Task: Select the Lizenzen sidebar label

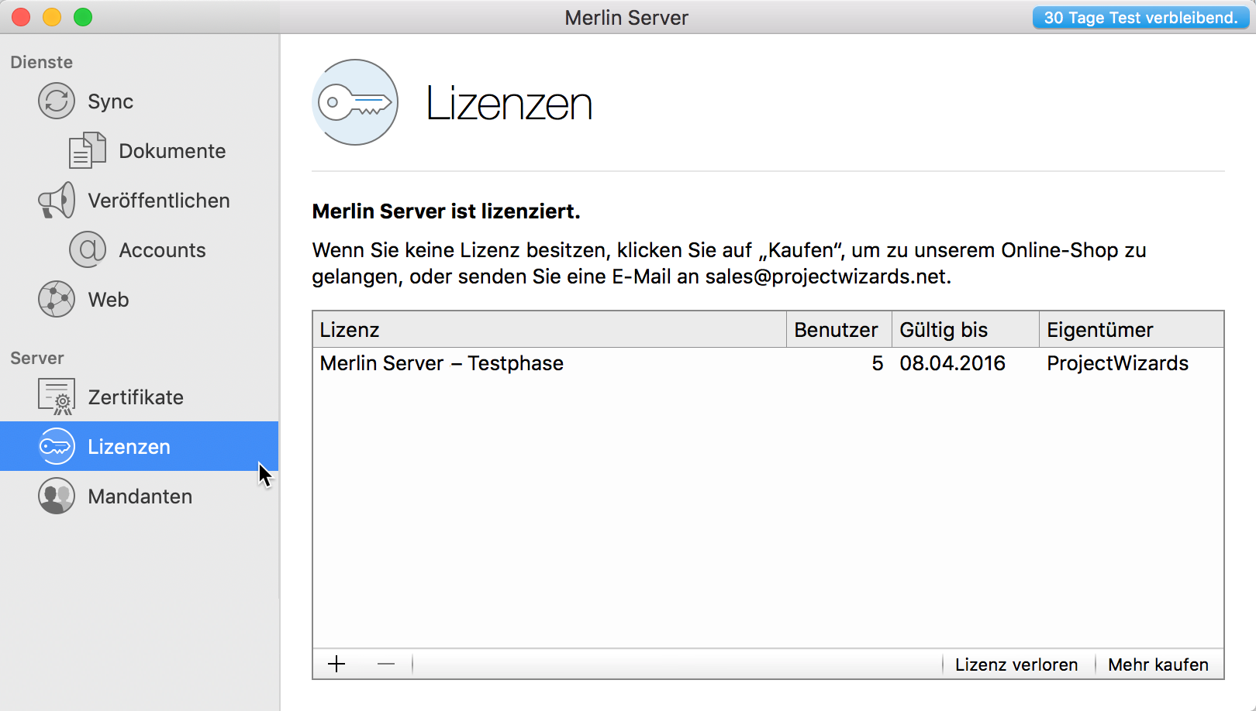Action: pos(129,447)
